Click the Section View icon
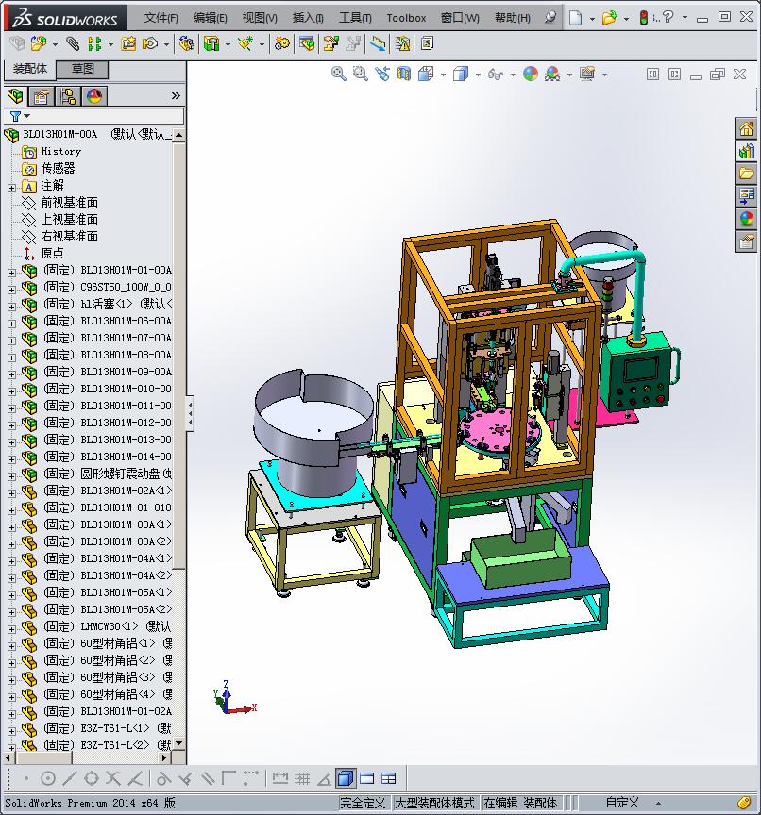Screen dimensions: 761x815 (404, 74)
